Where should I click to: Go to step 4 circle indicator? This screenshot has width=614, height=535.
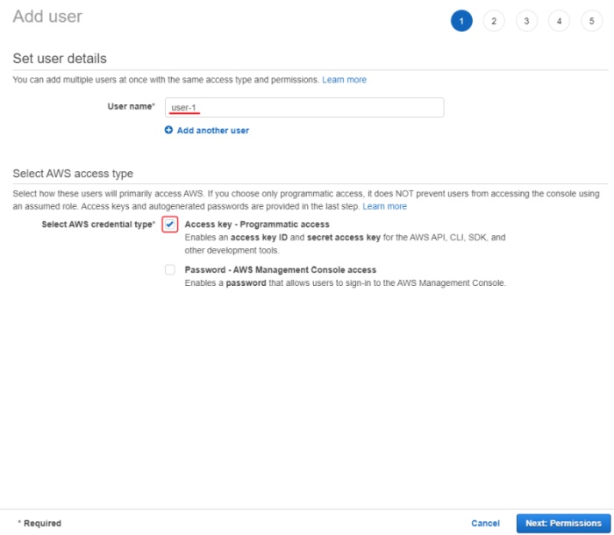click(559, 21)
